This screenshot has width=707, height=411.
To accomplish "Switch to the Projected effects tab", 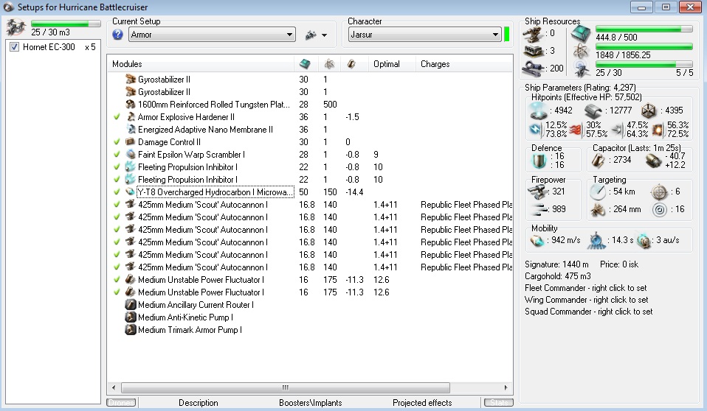I will click(x=422, y=403).
